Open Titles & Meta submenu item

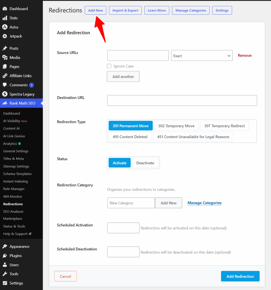[x=13, y=159]
